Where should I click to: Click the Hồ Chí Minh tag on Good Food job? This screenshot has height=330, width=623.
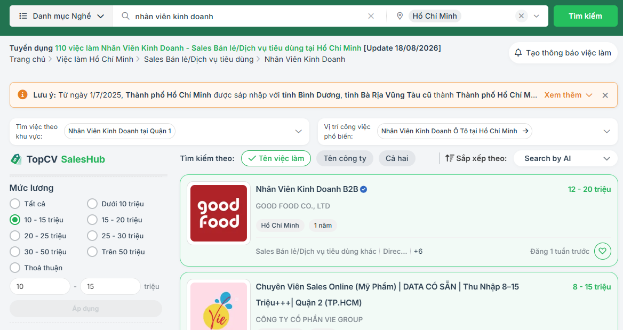pyautogui.click(x=279, y=226)
